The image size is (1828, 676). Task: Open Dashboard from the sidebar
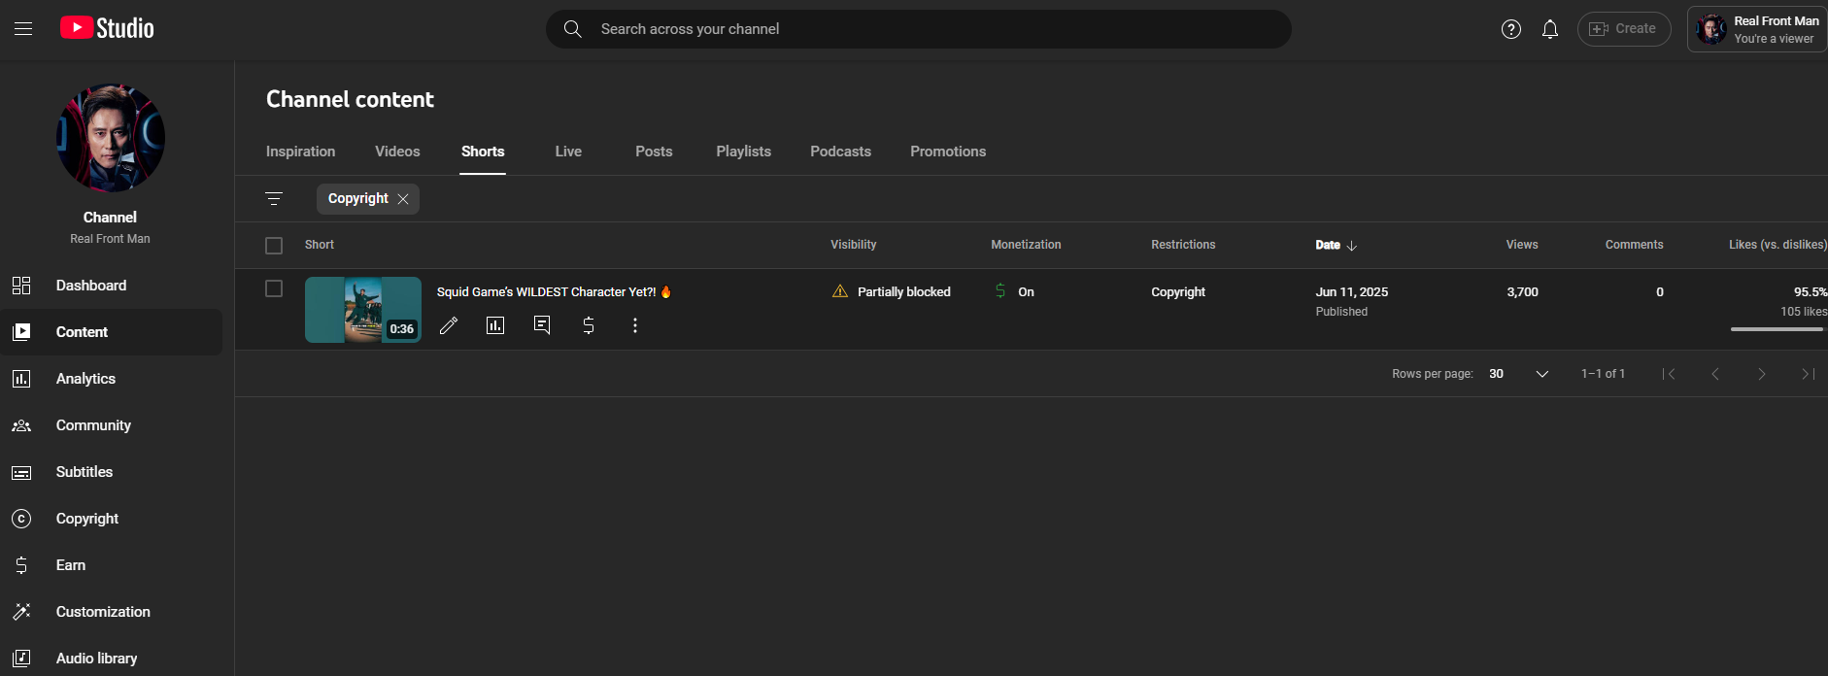(x=112, y=286)
